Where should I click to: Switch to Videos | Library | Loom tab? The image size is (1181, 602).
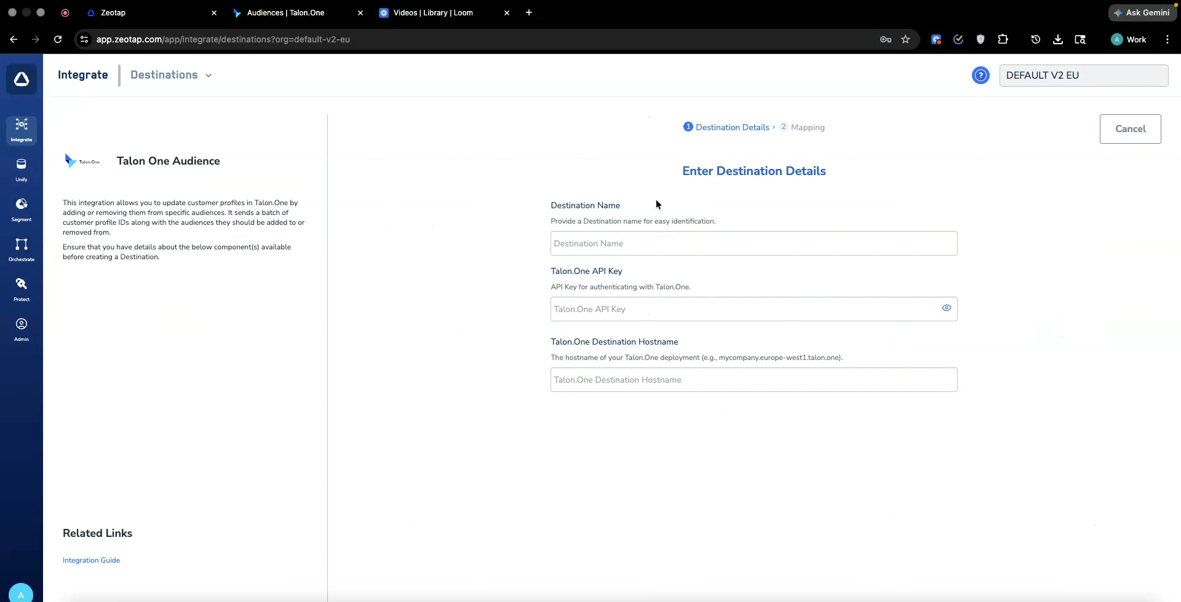(444, 13)
